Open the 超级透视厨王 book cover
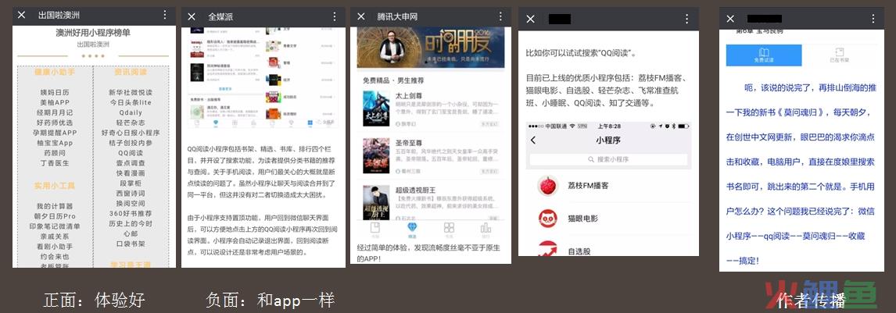 click(376, 202)
